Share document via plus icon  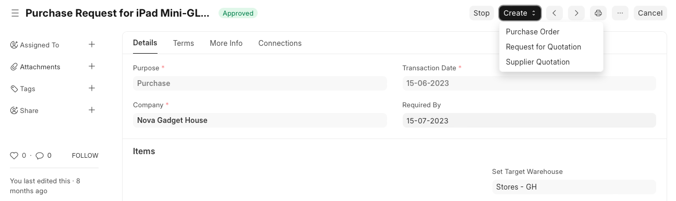92,110
